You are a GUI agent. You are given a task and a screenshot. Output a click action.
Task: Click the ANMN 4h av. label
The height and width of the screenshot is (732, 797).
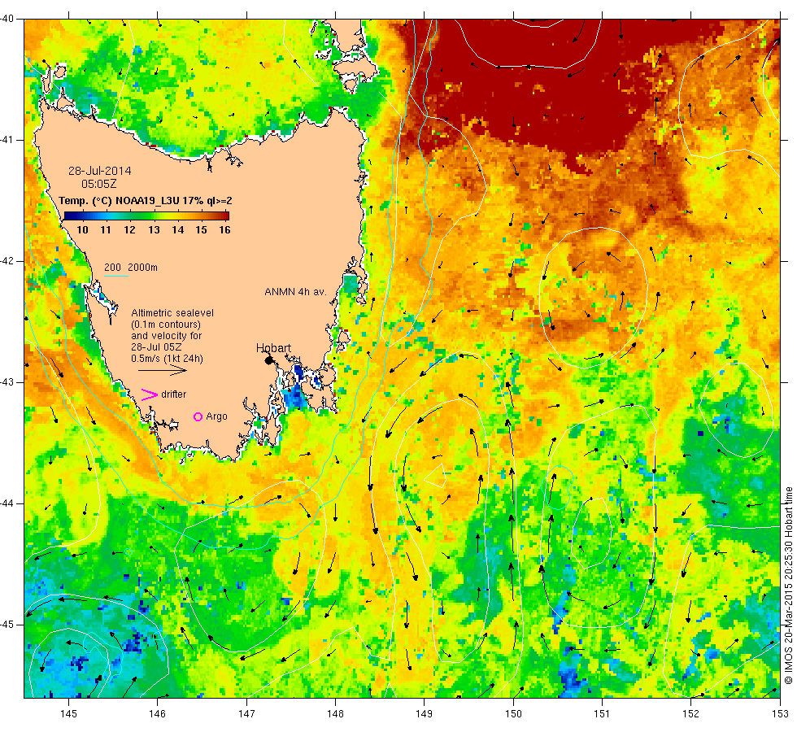[295, 292]
